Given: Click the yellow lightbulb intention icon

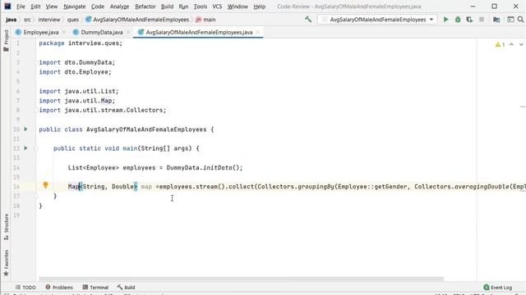Looking at the screenshot, I should coord(46,185).
